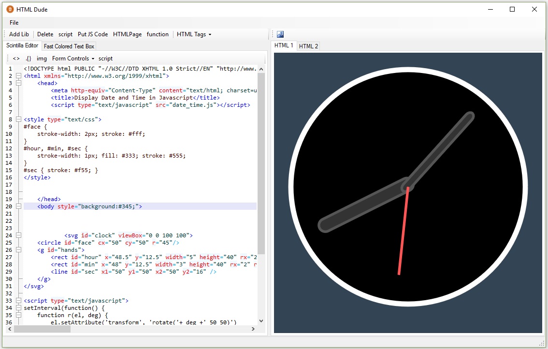
Task: Open the Form Controls dropdown
Action: (x=73, y=58)
